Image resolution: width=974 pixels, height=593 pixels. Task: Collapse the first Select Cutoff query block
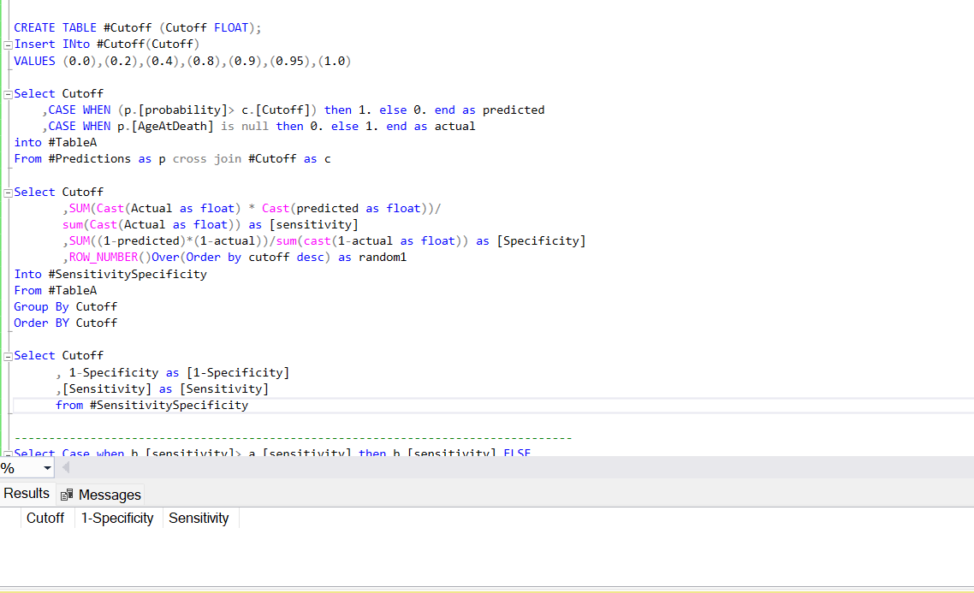point(7,93)
